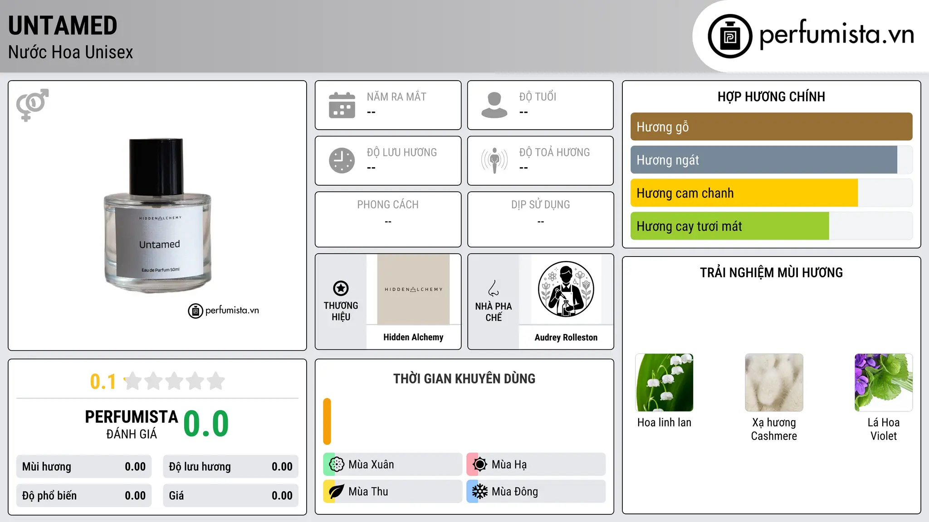Click the DỊP SỬ DỤNG label
This screenshot has width=929, height=522.
[x=541, y=205]
